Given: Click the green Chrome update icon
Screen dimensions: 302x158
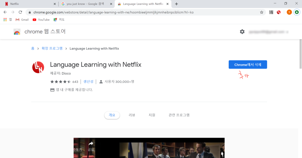Looking at the screenshot, I should click(297, 12).
